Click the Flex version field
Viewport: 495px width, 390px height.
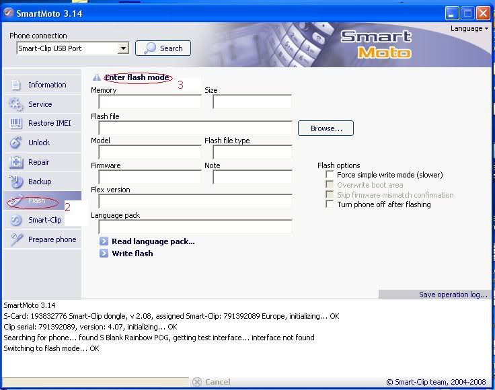coord(195,201)
